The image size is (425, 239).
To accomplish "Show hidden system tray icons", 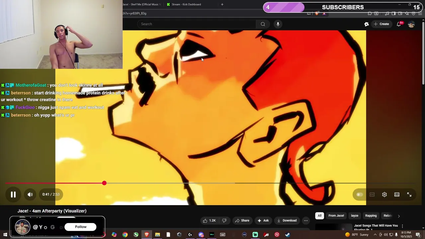I will point(375,235).
